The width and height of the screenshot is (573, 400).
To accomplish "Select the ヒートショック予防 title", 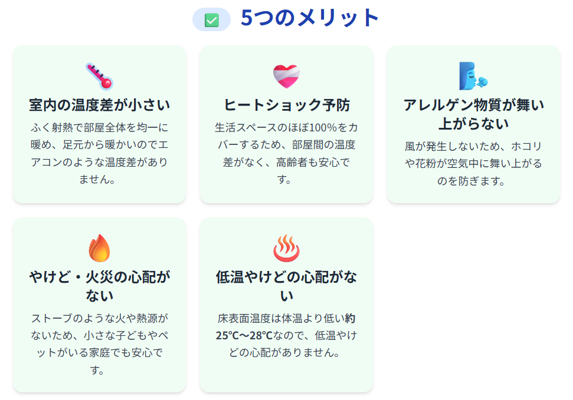I will [286, 105].
